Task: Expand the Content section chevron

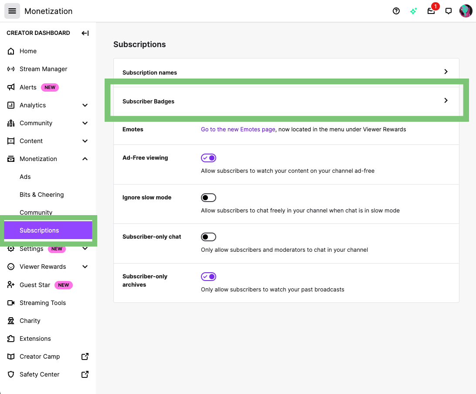Action: [x=85, y=141]
